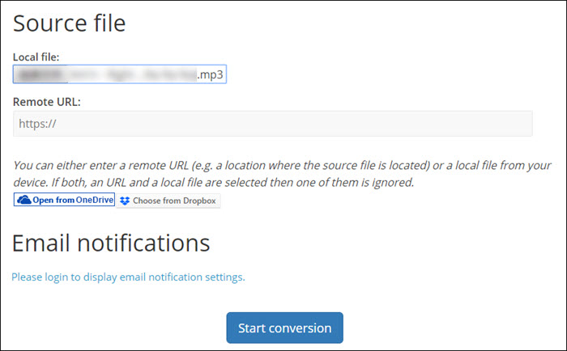Click the 'Local file:' label
Image resolution: width=567 pixels, height=351 pixels.
tap(40, 57)
